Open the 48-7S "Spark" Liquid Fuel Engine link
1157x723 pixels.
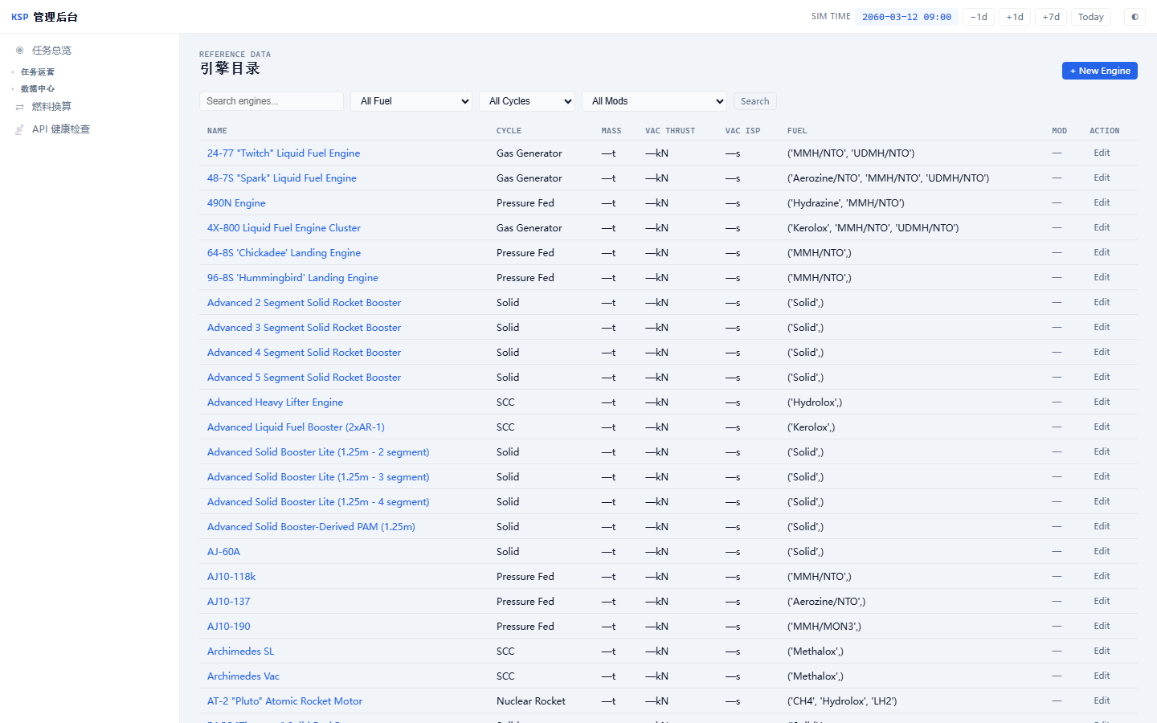click(x=282, y=178)
